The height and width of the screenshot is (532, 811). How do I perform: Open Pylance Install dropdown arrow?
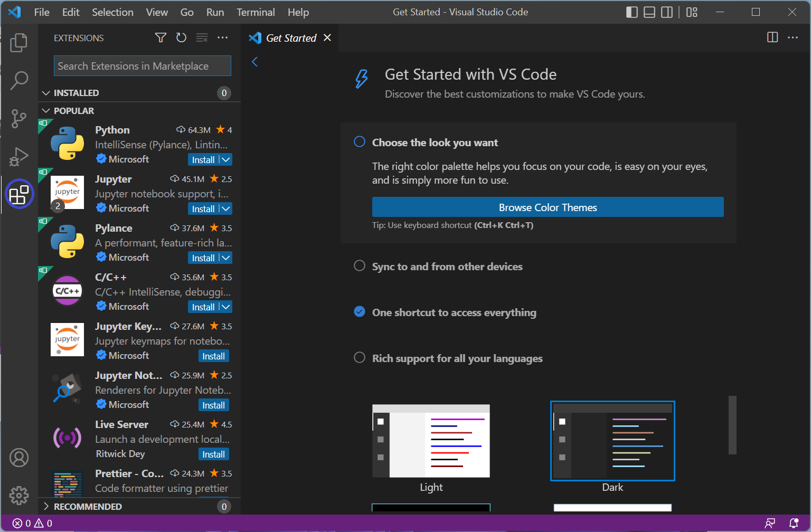point(226,258)
